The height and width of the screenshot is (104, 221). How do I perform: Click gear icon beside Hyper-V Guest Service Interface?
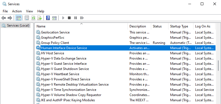point(38,63)
